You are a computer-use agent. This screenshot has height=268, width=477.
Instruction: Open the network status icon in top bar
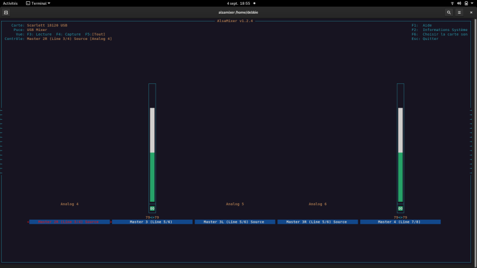coord(453,4)
